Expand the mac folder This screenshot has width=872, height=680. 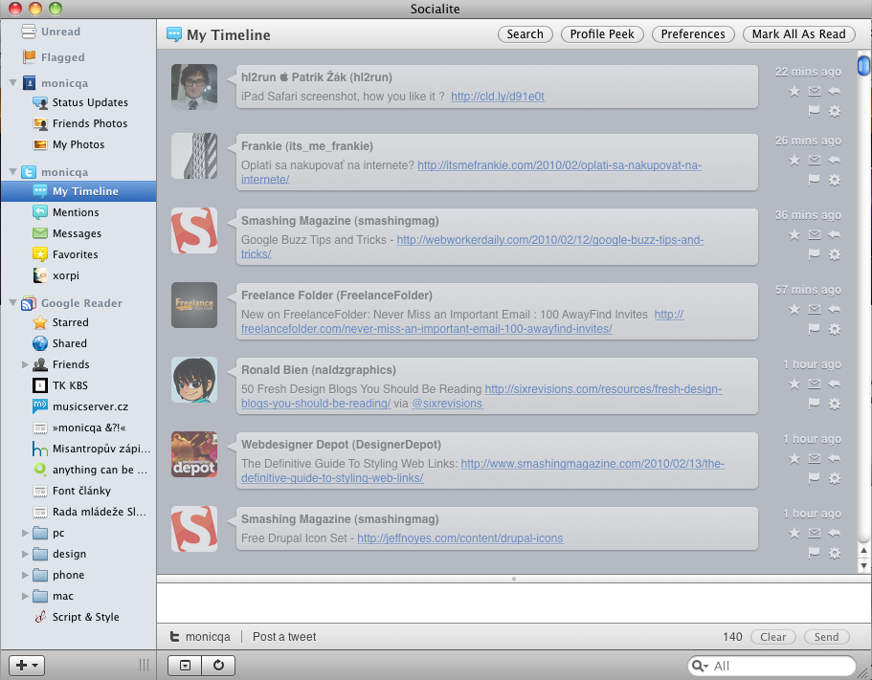pyautogui.click(x=25, y=596)
